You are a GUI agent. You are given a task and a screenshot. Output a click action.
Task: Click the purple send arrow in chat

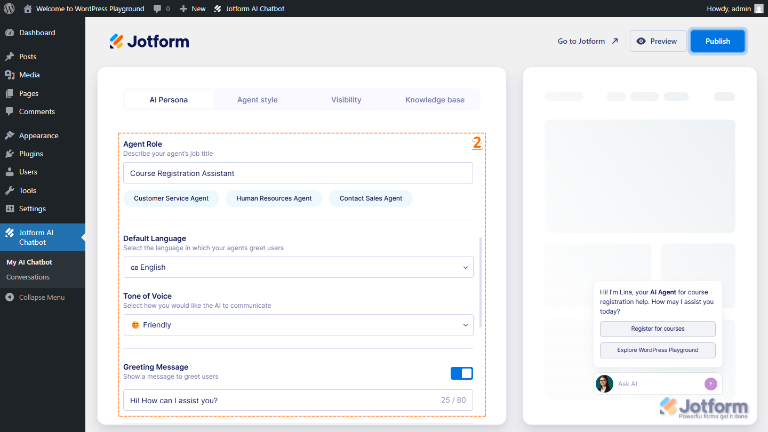tap(710, 383)
